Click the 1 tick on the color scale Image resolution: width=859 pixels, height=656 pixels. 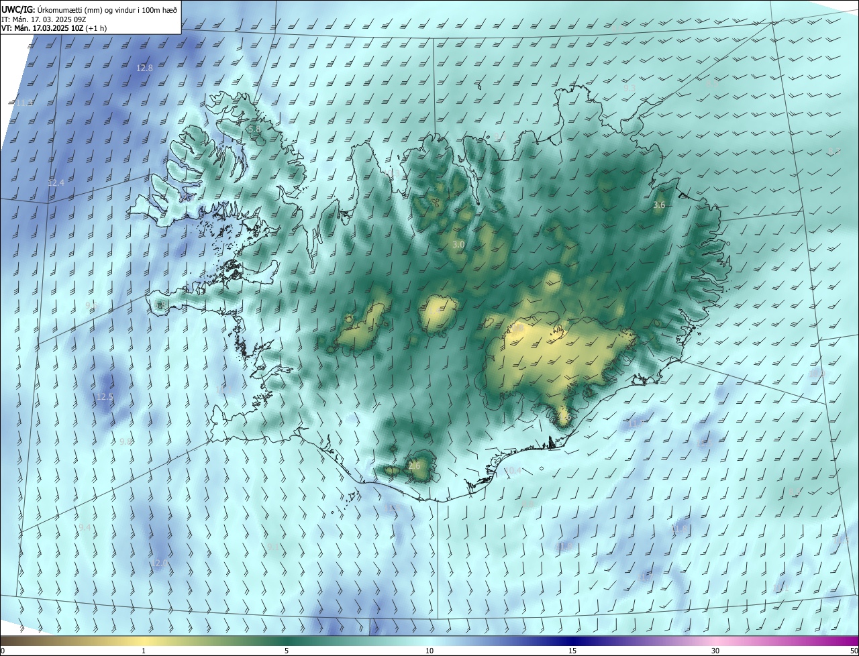coord(144,651)
